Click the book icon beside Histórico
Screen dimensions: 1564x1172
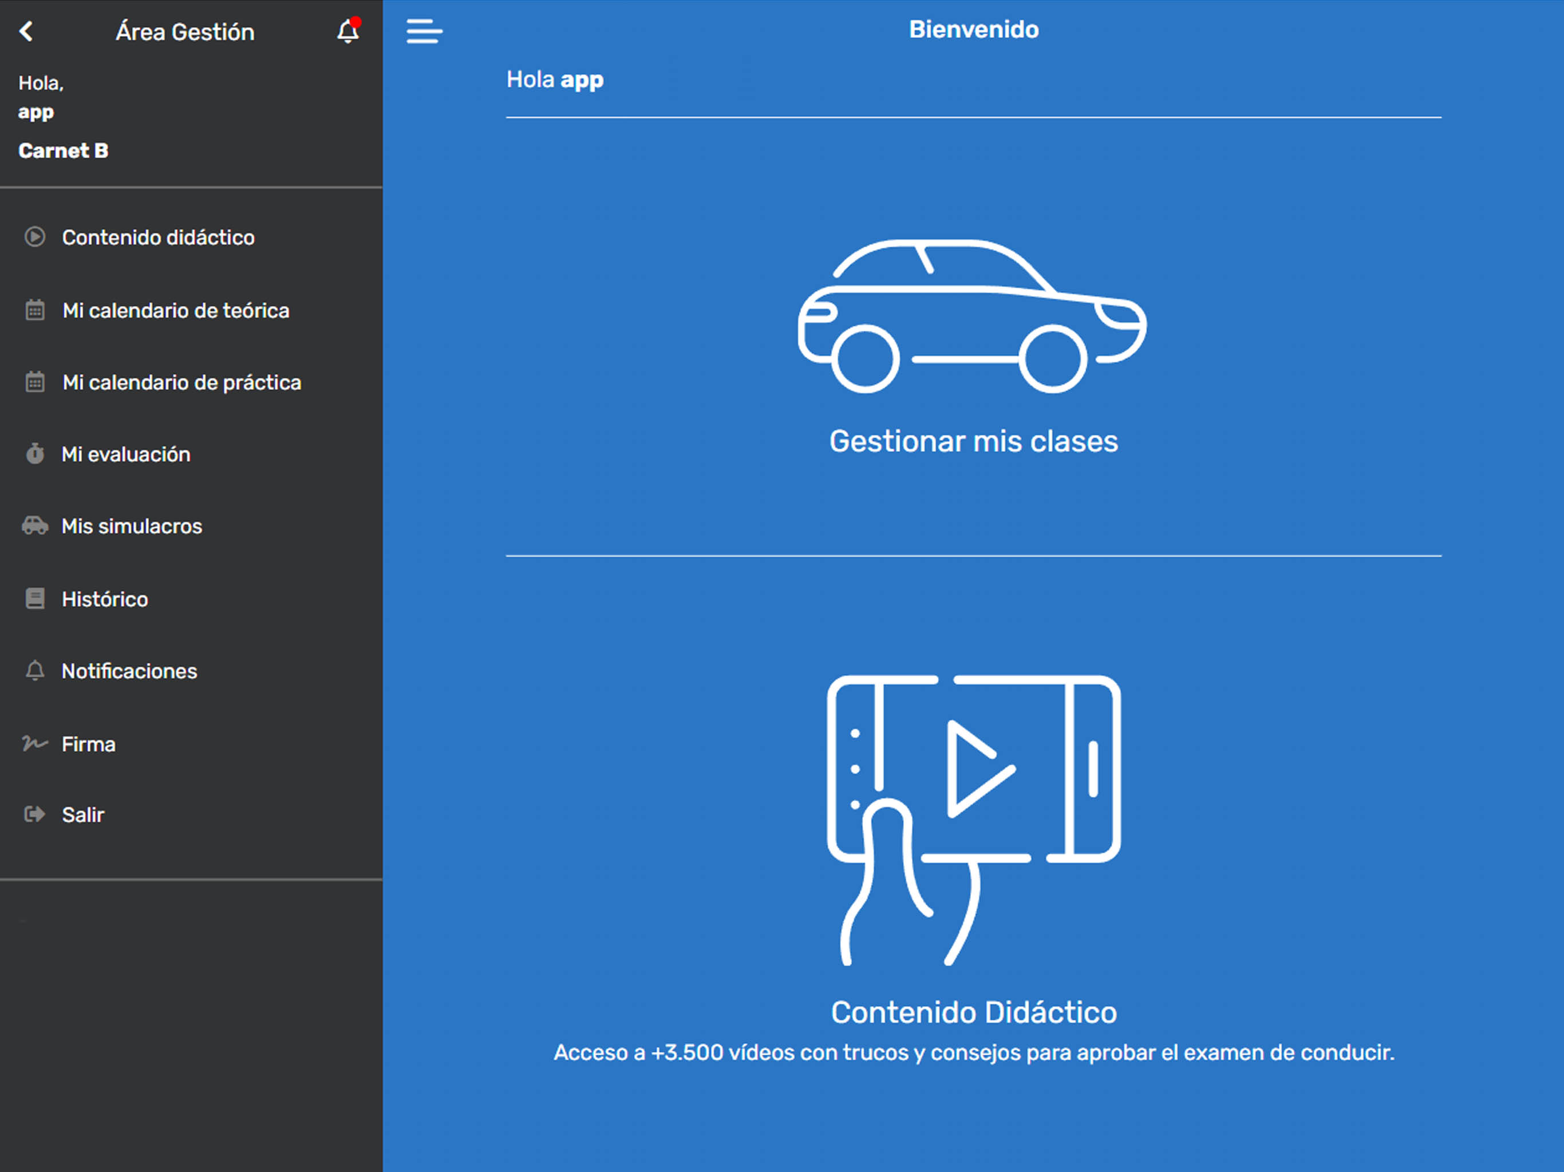pyautogui.click(x=35, y=599)
